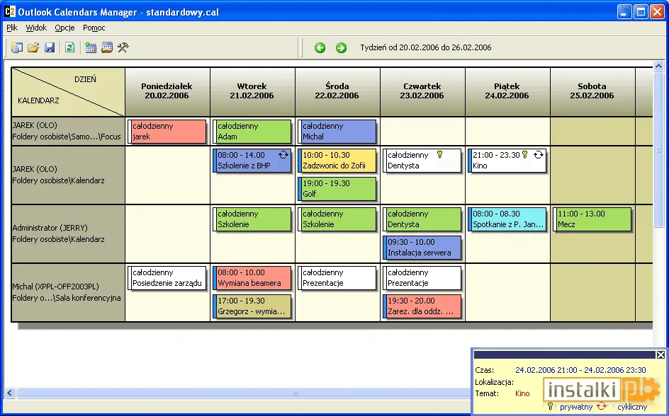
Task: Select the Posiedzenie zarządu event
Action: pyautogui.click(x=167, y=277)
